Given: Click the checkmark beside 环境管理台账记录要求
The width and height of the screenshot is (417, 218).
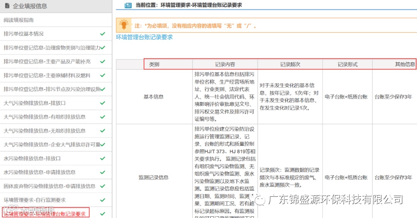Looking at the screenshot, I should (x=102, y=214).
